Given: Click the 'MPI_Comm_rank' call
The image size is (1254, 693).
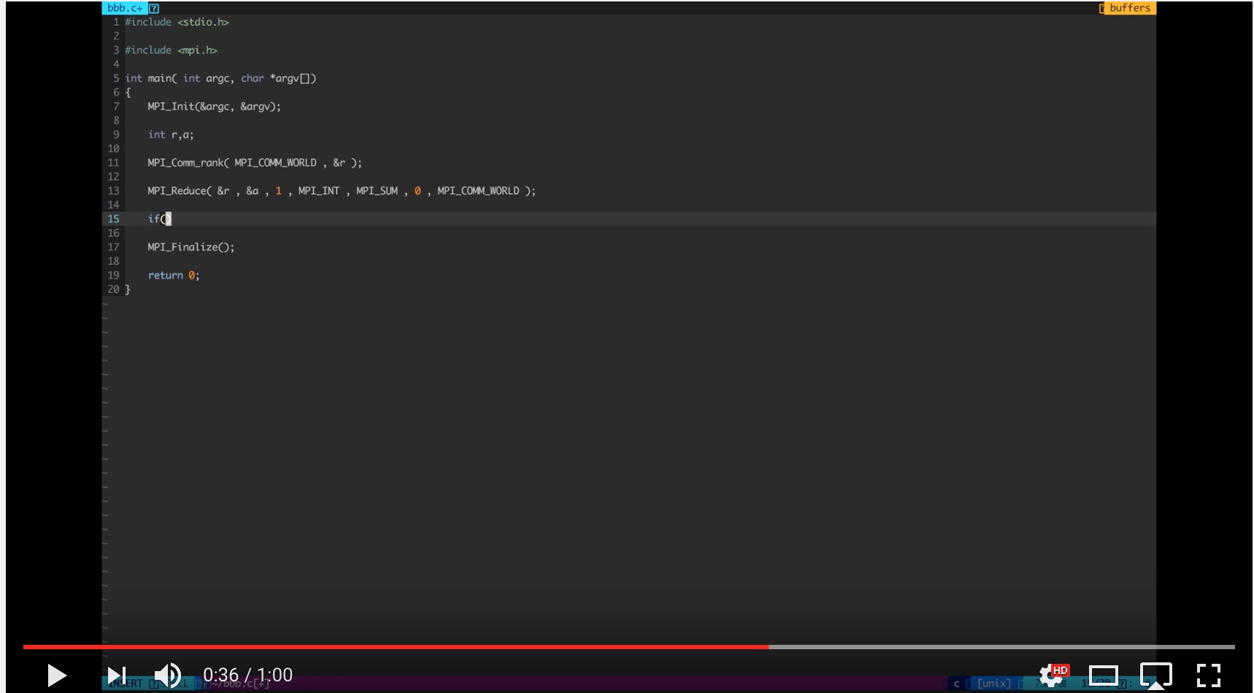Looking at the screenshot, I should (x=254, y=163).
